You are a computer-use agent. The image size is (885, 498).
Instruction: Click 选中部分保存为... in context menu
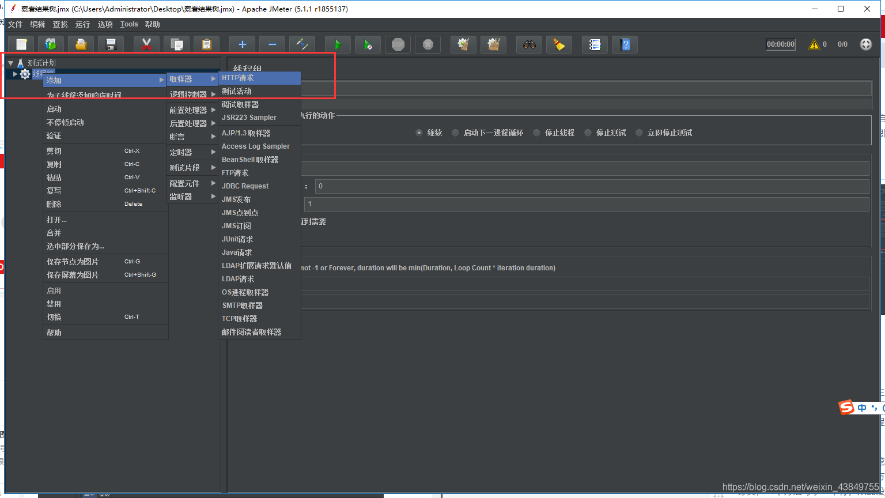click(x=105, y=246)
